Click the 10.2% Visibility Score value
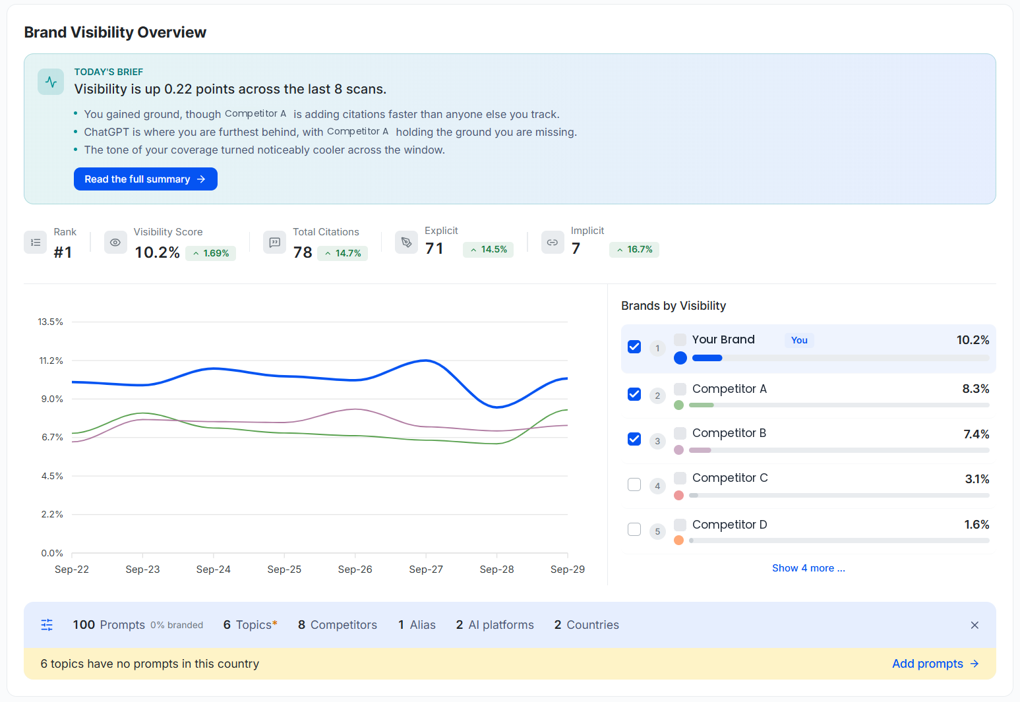The height and width of the screenshot is (702, 1020). [157, 252]
